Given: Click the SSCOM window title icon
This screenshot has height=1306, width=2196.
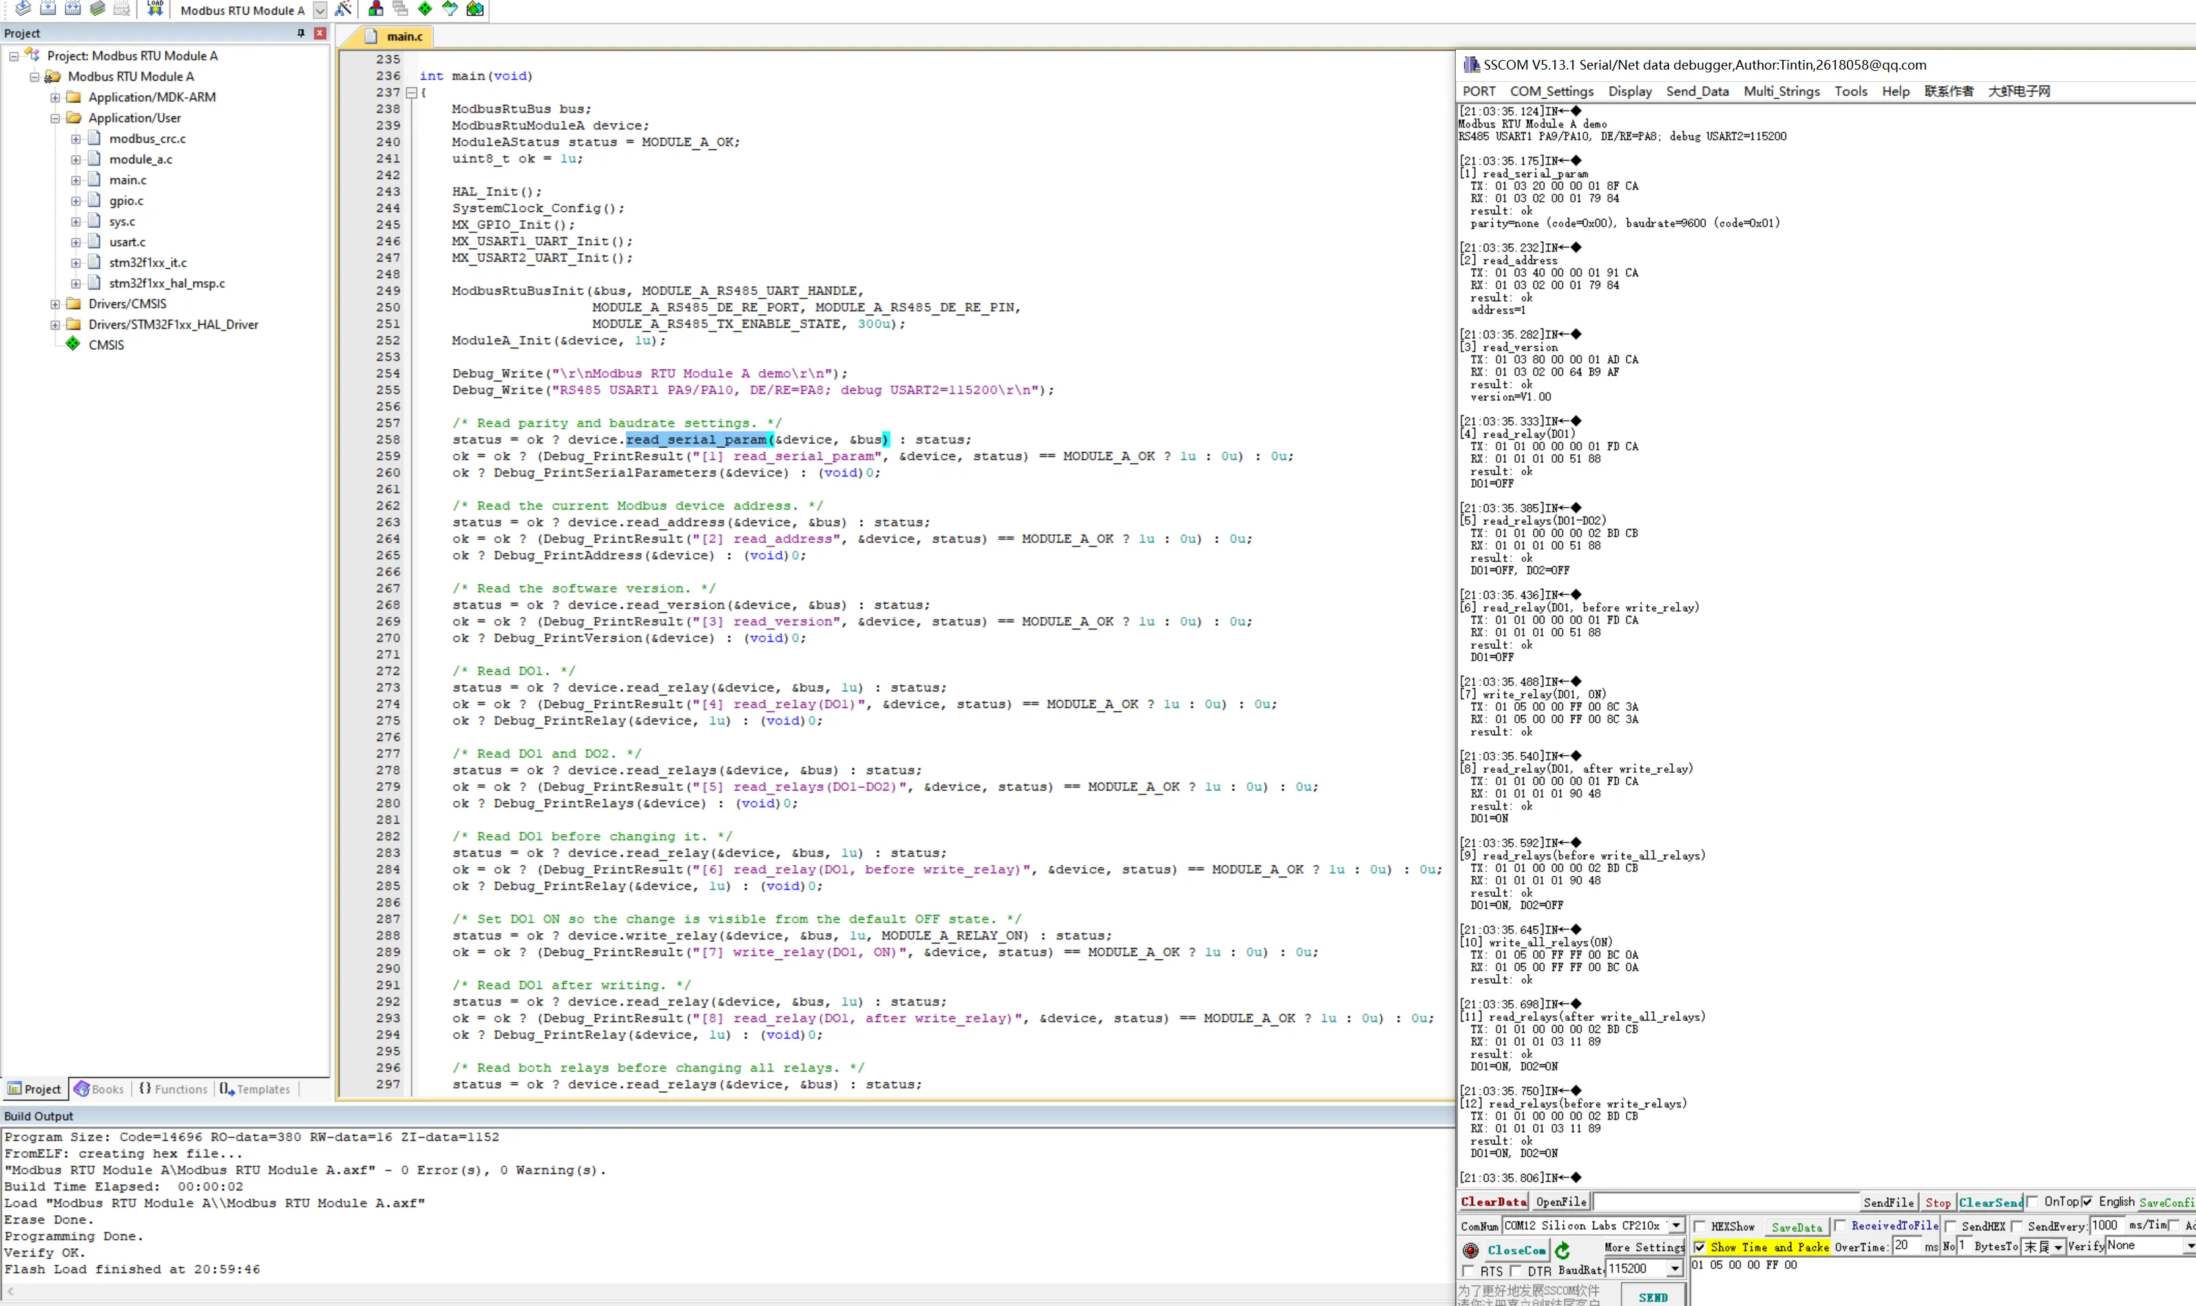Looking at the screenshot, I should (1471, 64).
